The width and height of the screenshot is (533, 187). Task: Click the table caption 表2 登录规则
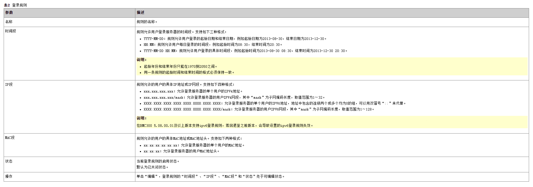(x=16, y=5)
